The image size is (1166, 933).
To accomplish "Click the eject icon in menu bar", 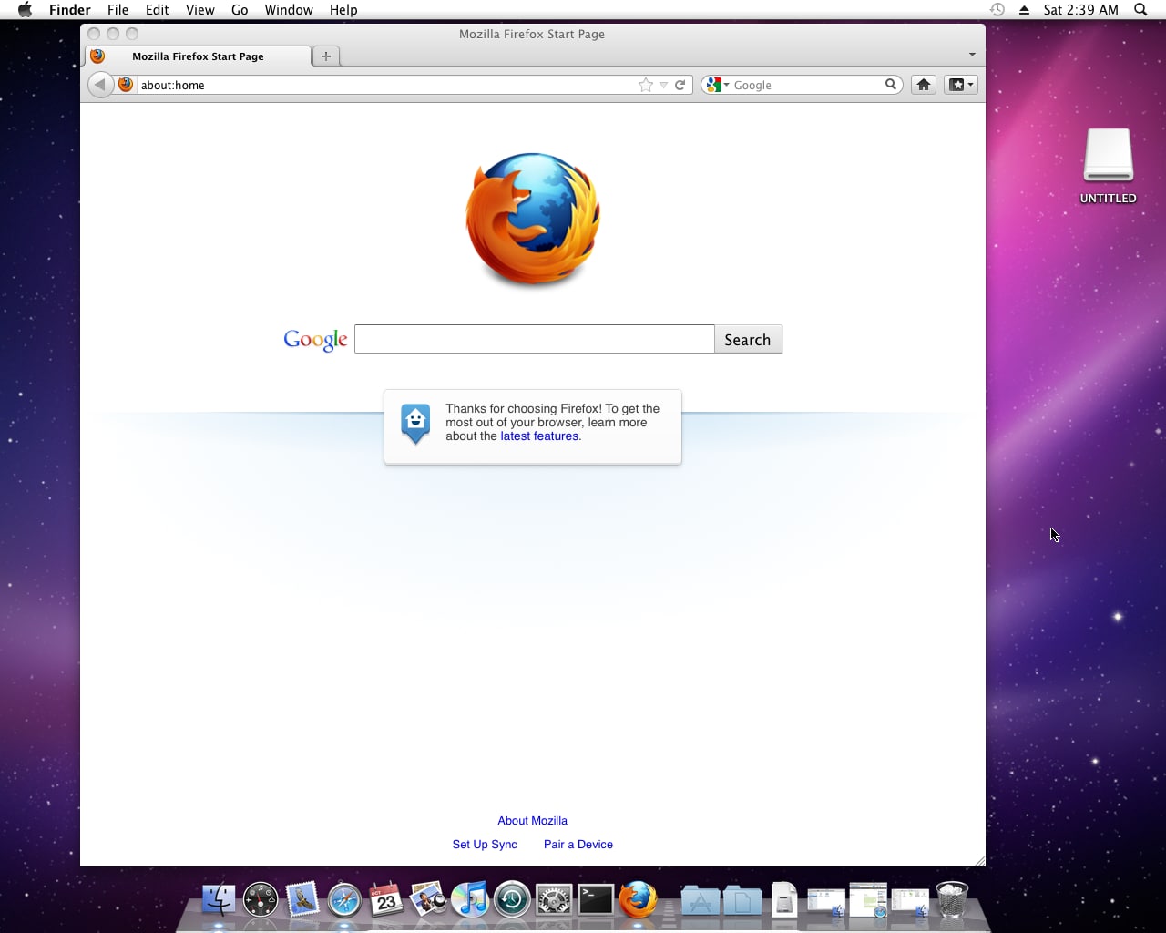I will point(1024,9).
